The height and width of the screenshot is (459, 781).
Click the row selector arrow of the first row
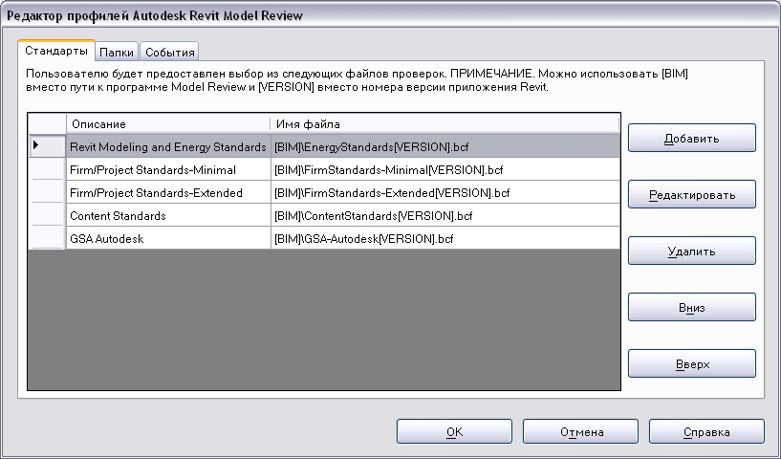pos(47,146)
